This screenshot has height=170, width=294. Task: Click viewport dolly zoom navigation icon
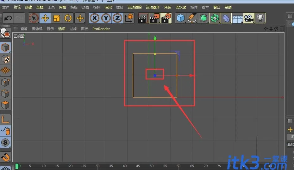pos(271,29)
